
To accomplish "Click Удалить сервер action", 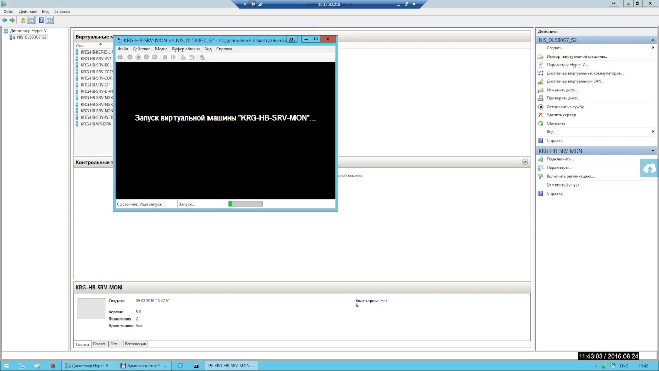I will coord(561,115).
